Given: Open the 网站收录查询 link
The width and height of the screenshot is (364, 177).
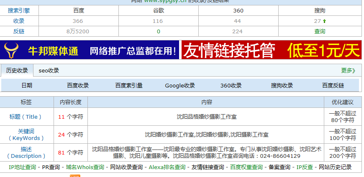Looking at the screenshot, I should point(126,167).
